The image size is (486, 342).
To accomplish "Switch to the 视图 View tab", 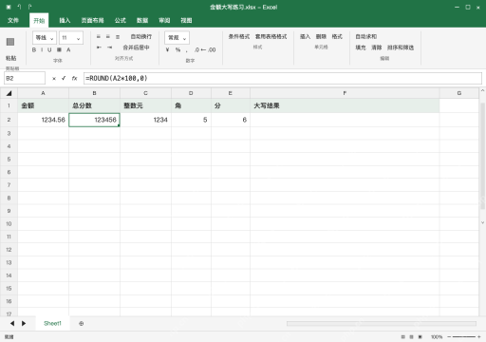I will (186, 21).
